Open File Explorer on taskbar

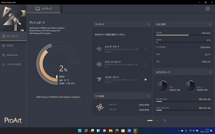coord(111,131)
